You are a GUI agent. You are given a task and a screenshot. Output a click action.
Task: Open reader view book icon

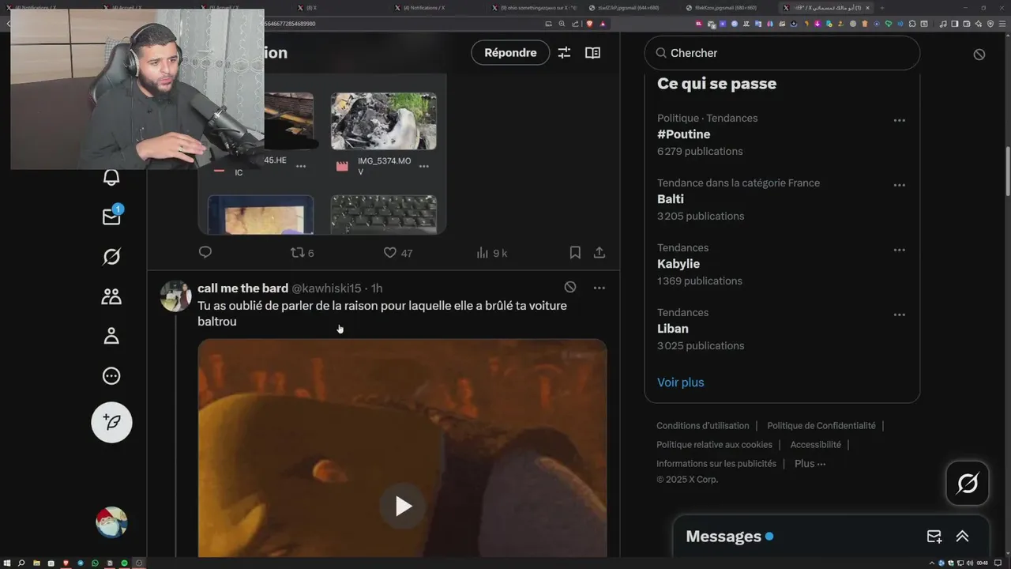pos(592,53)
